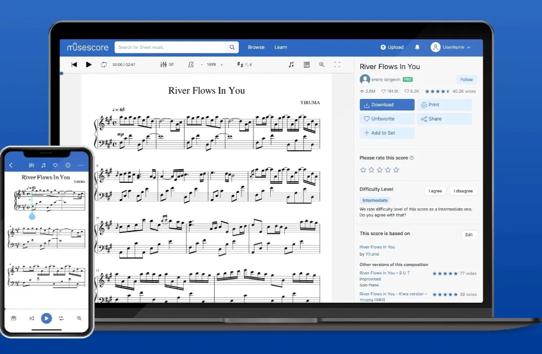Image resolution: width=542 pixels, height=354 pixels.
Task: Click the search magnifier button in header
Action: [x=233, y=47]
